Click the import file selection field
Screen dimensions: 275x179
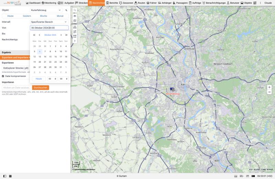(17, 87)
